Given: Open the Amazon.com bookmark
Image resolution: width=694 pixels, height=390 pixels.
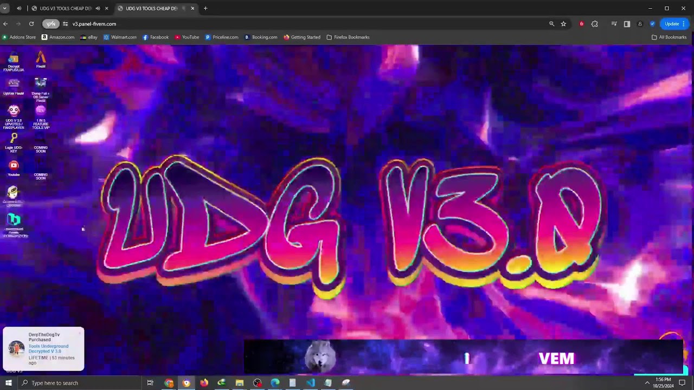Looking at the screenshot, I should click(x=58, y=37).
